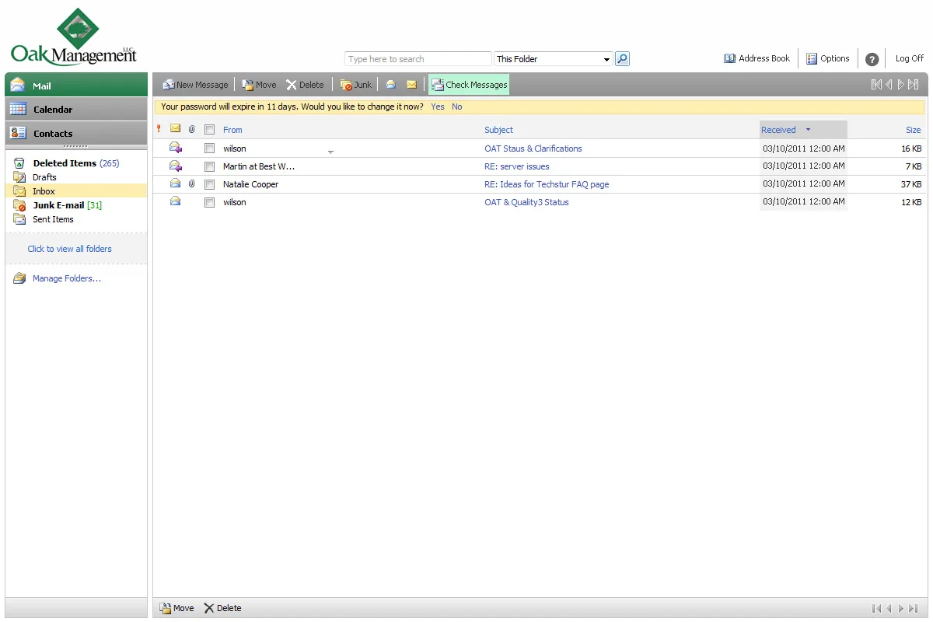Check the OAT & Quality3 Status message
Screen dimensions: 933x622
[209, 202]
